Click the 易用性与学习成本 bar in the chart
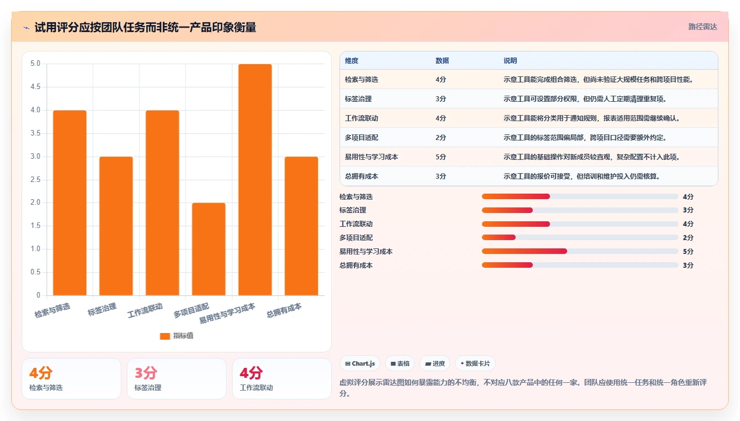740x421 pixels. pyautogui.click(x=255, y=180)
